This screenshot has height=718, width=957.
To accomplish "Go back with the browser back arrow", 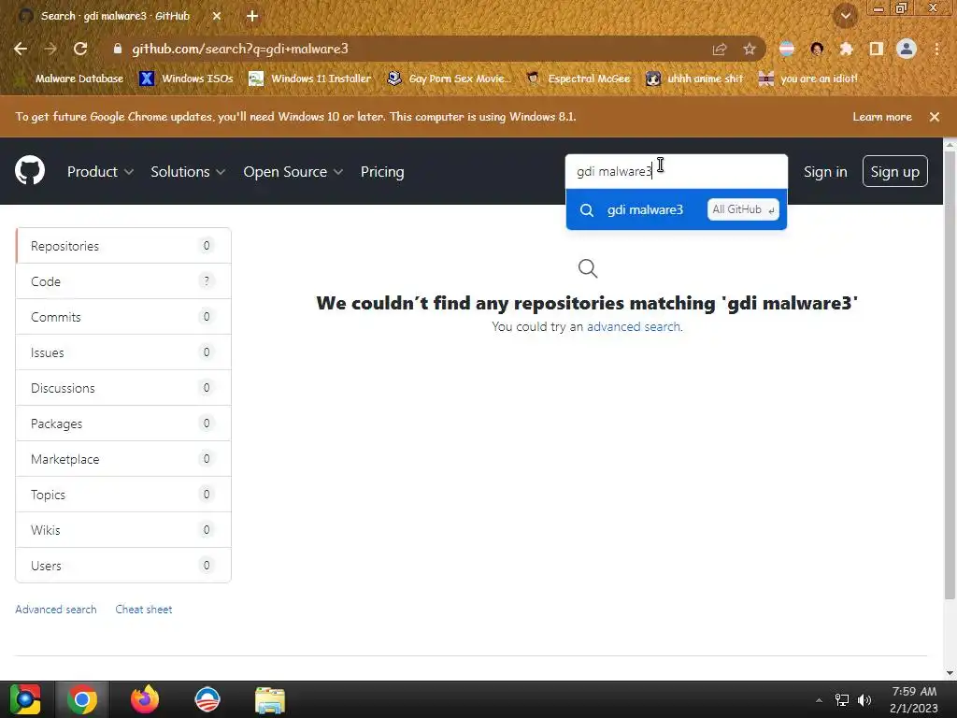I will (21, 49).
